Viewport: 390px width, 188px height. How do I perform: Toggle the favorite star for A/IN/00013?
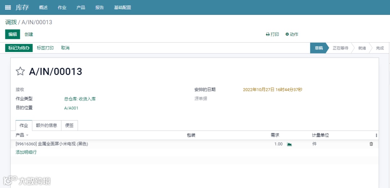tap(20, 71)
